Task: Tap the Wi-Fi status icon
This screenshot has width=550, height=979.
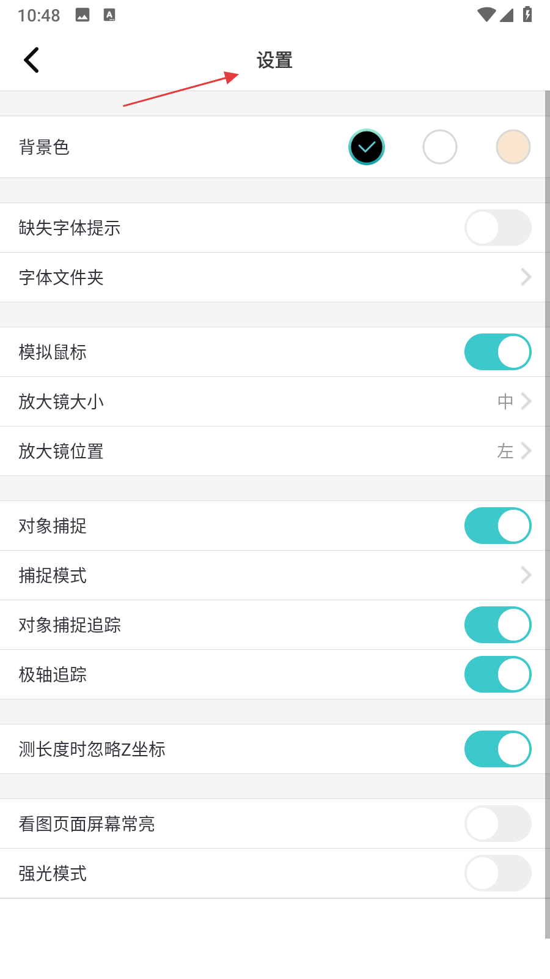Action: tap(486, 15)
